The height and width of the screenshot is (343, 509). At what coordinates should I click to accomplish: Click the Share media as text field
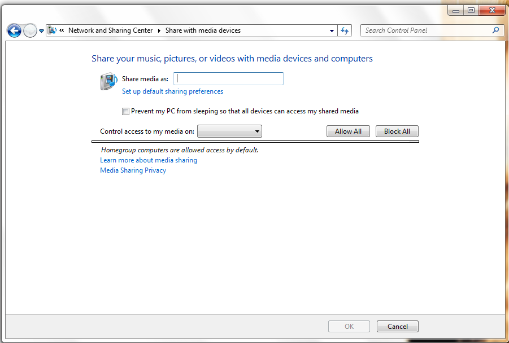pos(229,79)
